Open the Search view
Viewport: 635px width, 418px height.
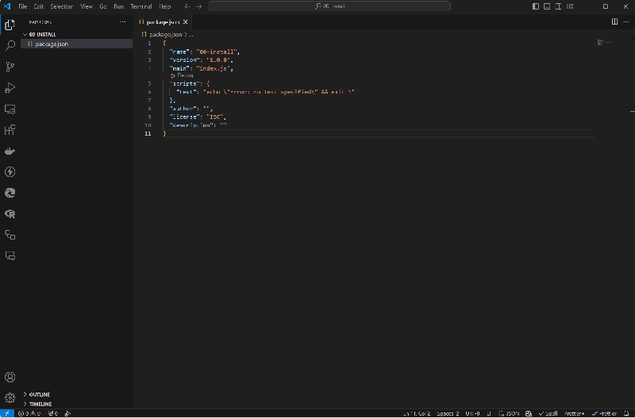coord(10,45)
